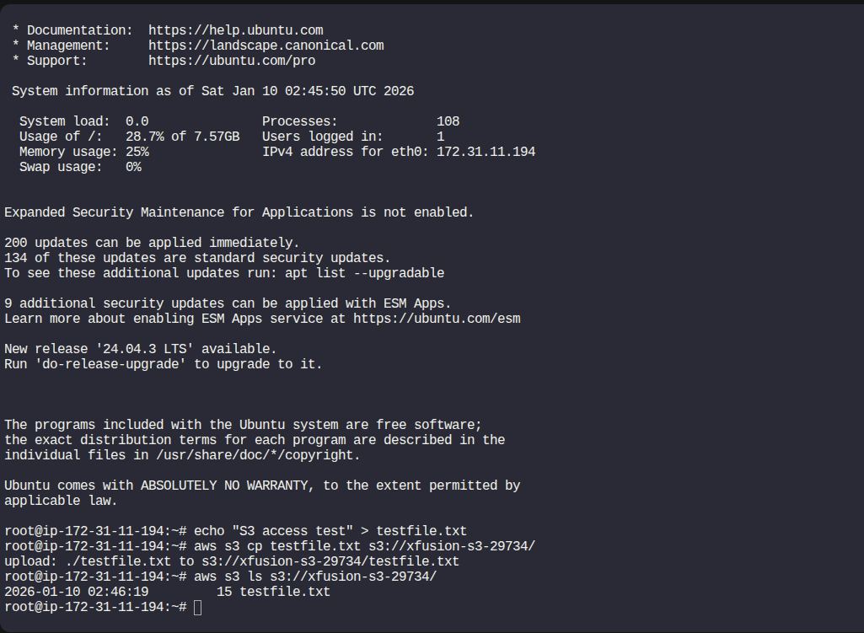Click the '200 updates can be applied' line

(x=152, y=243)
